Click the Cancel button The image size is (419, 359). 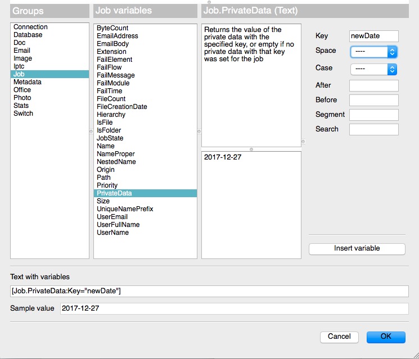click(x=339, y=337)
